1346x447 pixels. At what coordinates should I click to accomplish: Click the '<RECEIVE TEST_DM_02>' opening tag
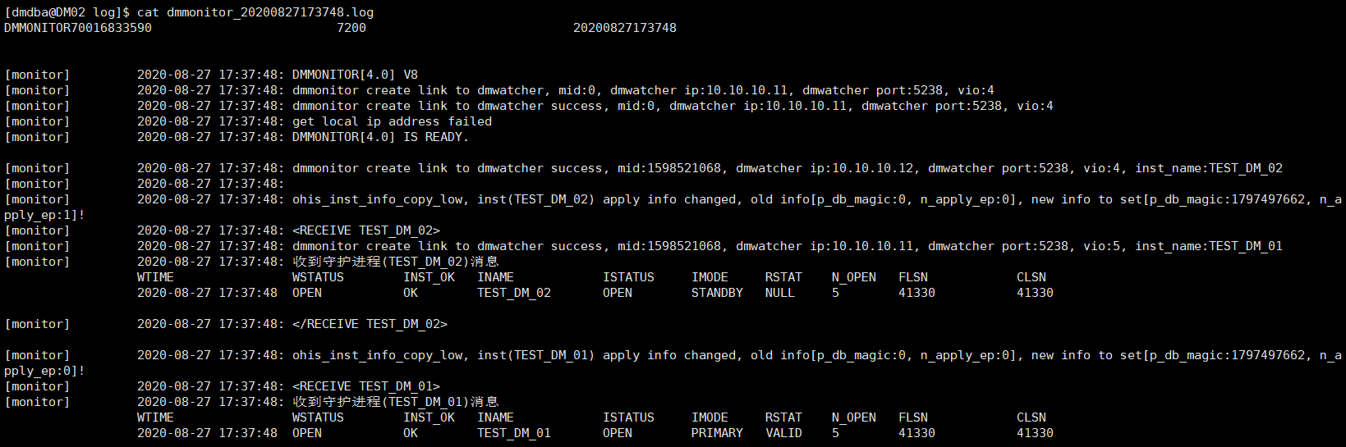(366, 230)
